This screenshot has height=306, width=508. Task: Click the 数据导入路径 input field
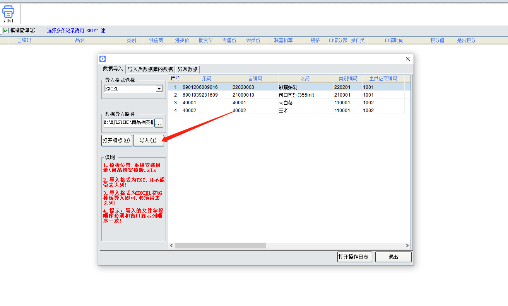tap(128, 123)
